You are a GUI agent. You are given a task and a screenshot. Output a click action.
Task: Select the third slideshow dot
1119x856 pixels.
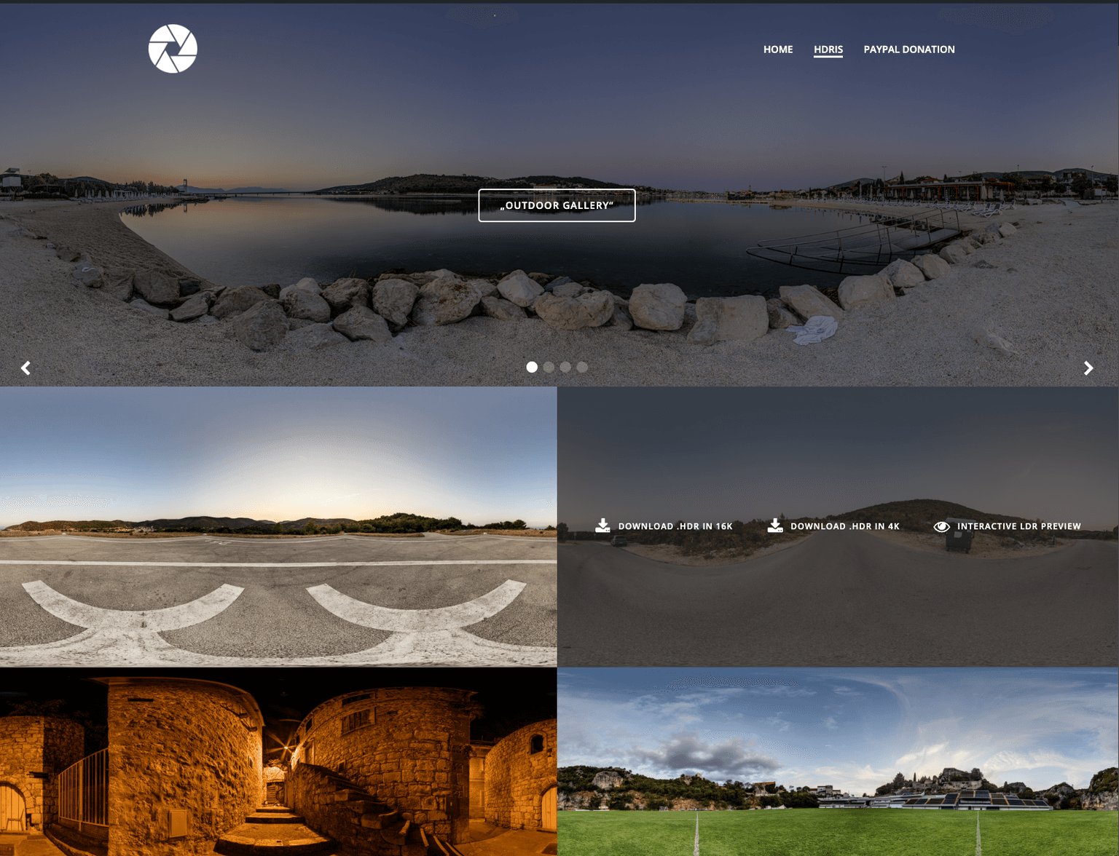coord(565,367)
